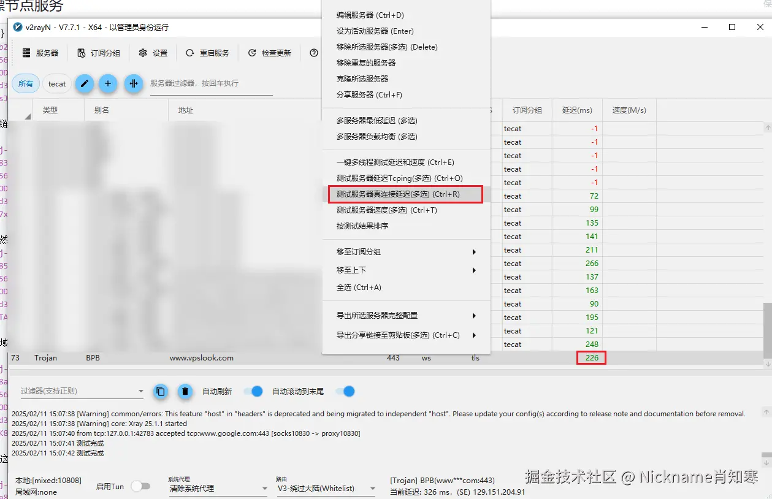
Task: Click the server list vertical scrollbar thumb
Action: (x=767, y=330)
